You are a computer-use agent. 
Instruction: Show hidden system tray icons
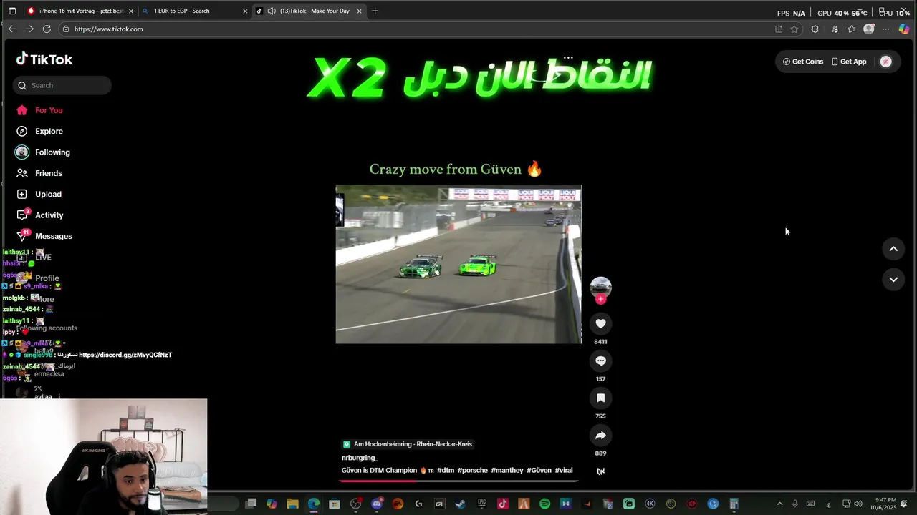(779, 504)
